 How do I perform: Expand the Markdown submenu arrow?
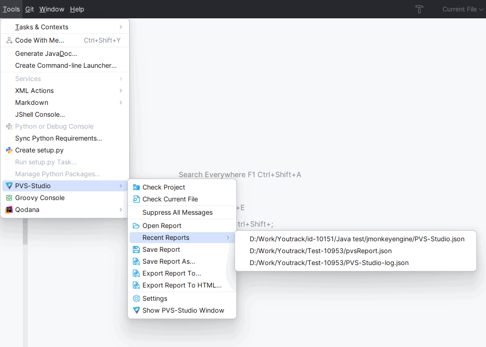pyautogui.click(x=120, y=103)
